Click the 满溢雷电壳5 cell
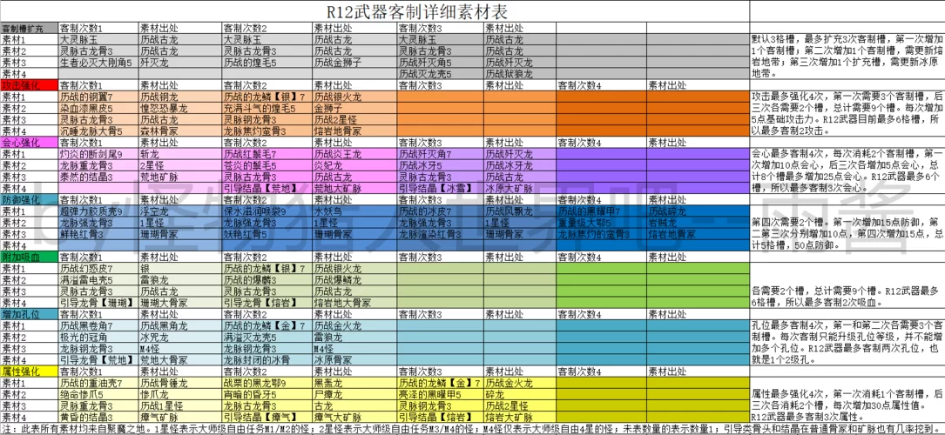The image size is (945, 435). tap(98, 280)
